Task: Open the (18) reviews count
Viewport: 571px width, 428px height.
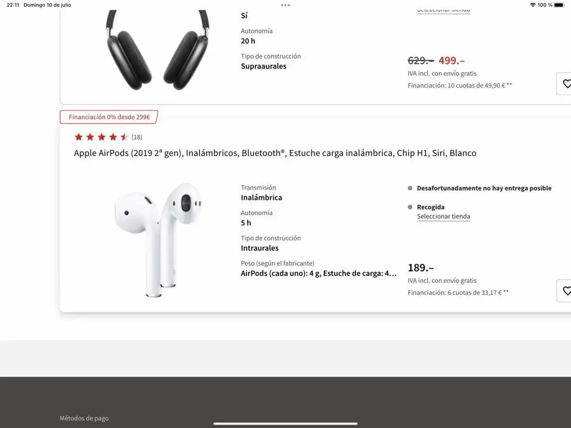Action: (137, 137)
